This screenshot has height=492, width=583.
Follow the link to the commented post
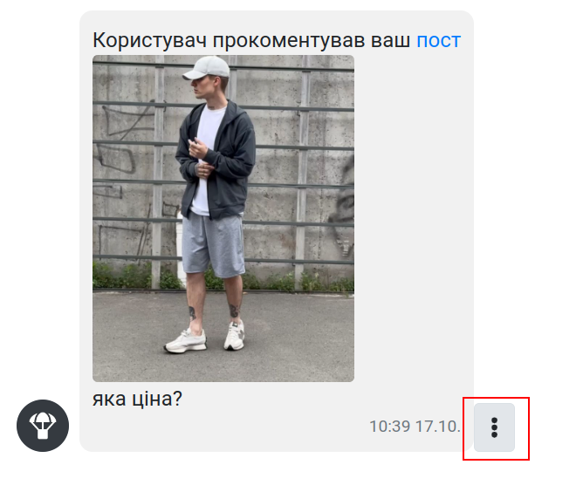[x=438, y=40]
